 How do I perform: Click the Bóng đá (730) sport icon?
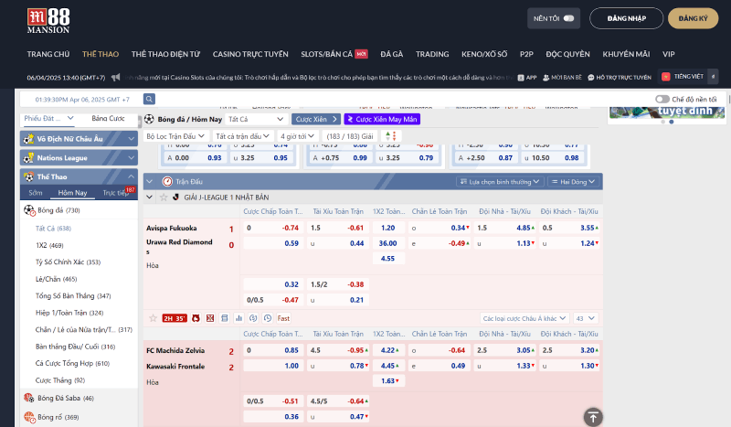point(29,210)
